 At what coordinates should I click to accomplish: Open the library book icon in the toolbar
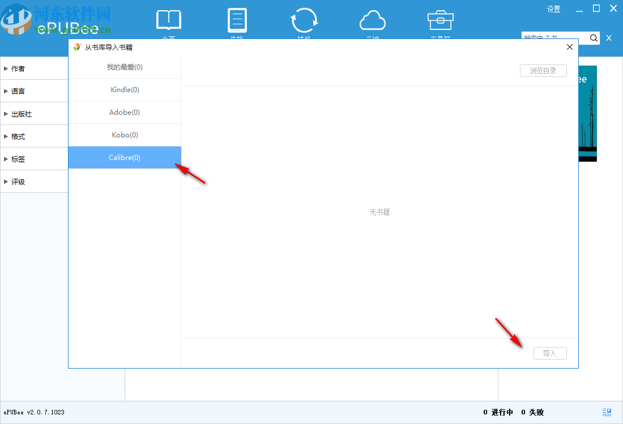[x=169, y=20]
